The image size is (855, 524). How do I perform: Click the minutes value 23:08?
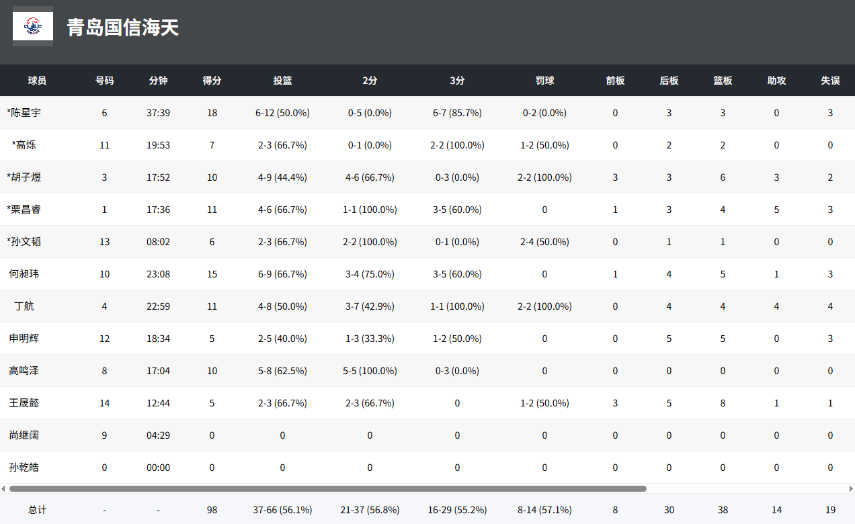pos(158,274)
